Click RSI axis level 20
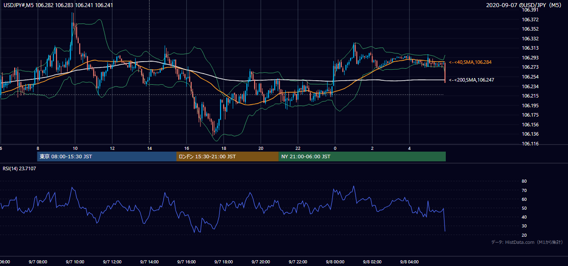Viewport: 568px width, 266px height. (x=524, y=235)
